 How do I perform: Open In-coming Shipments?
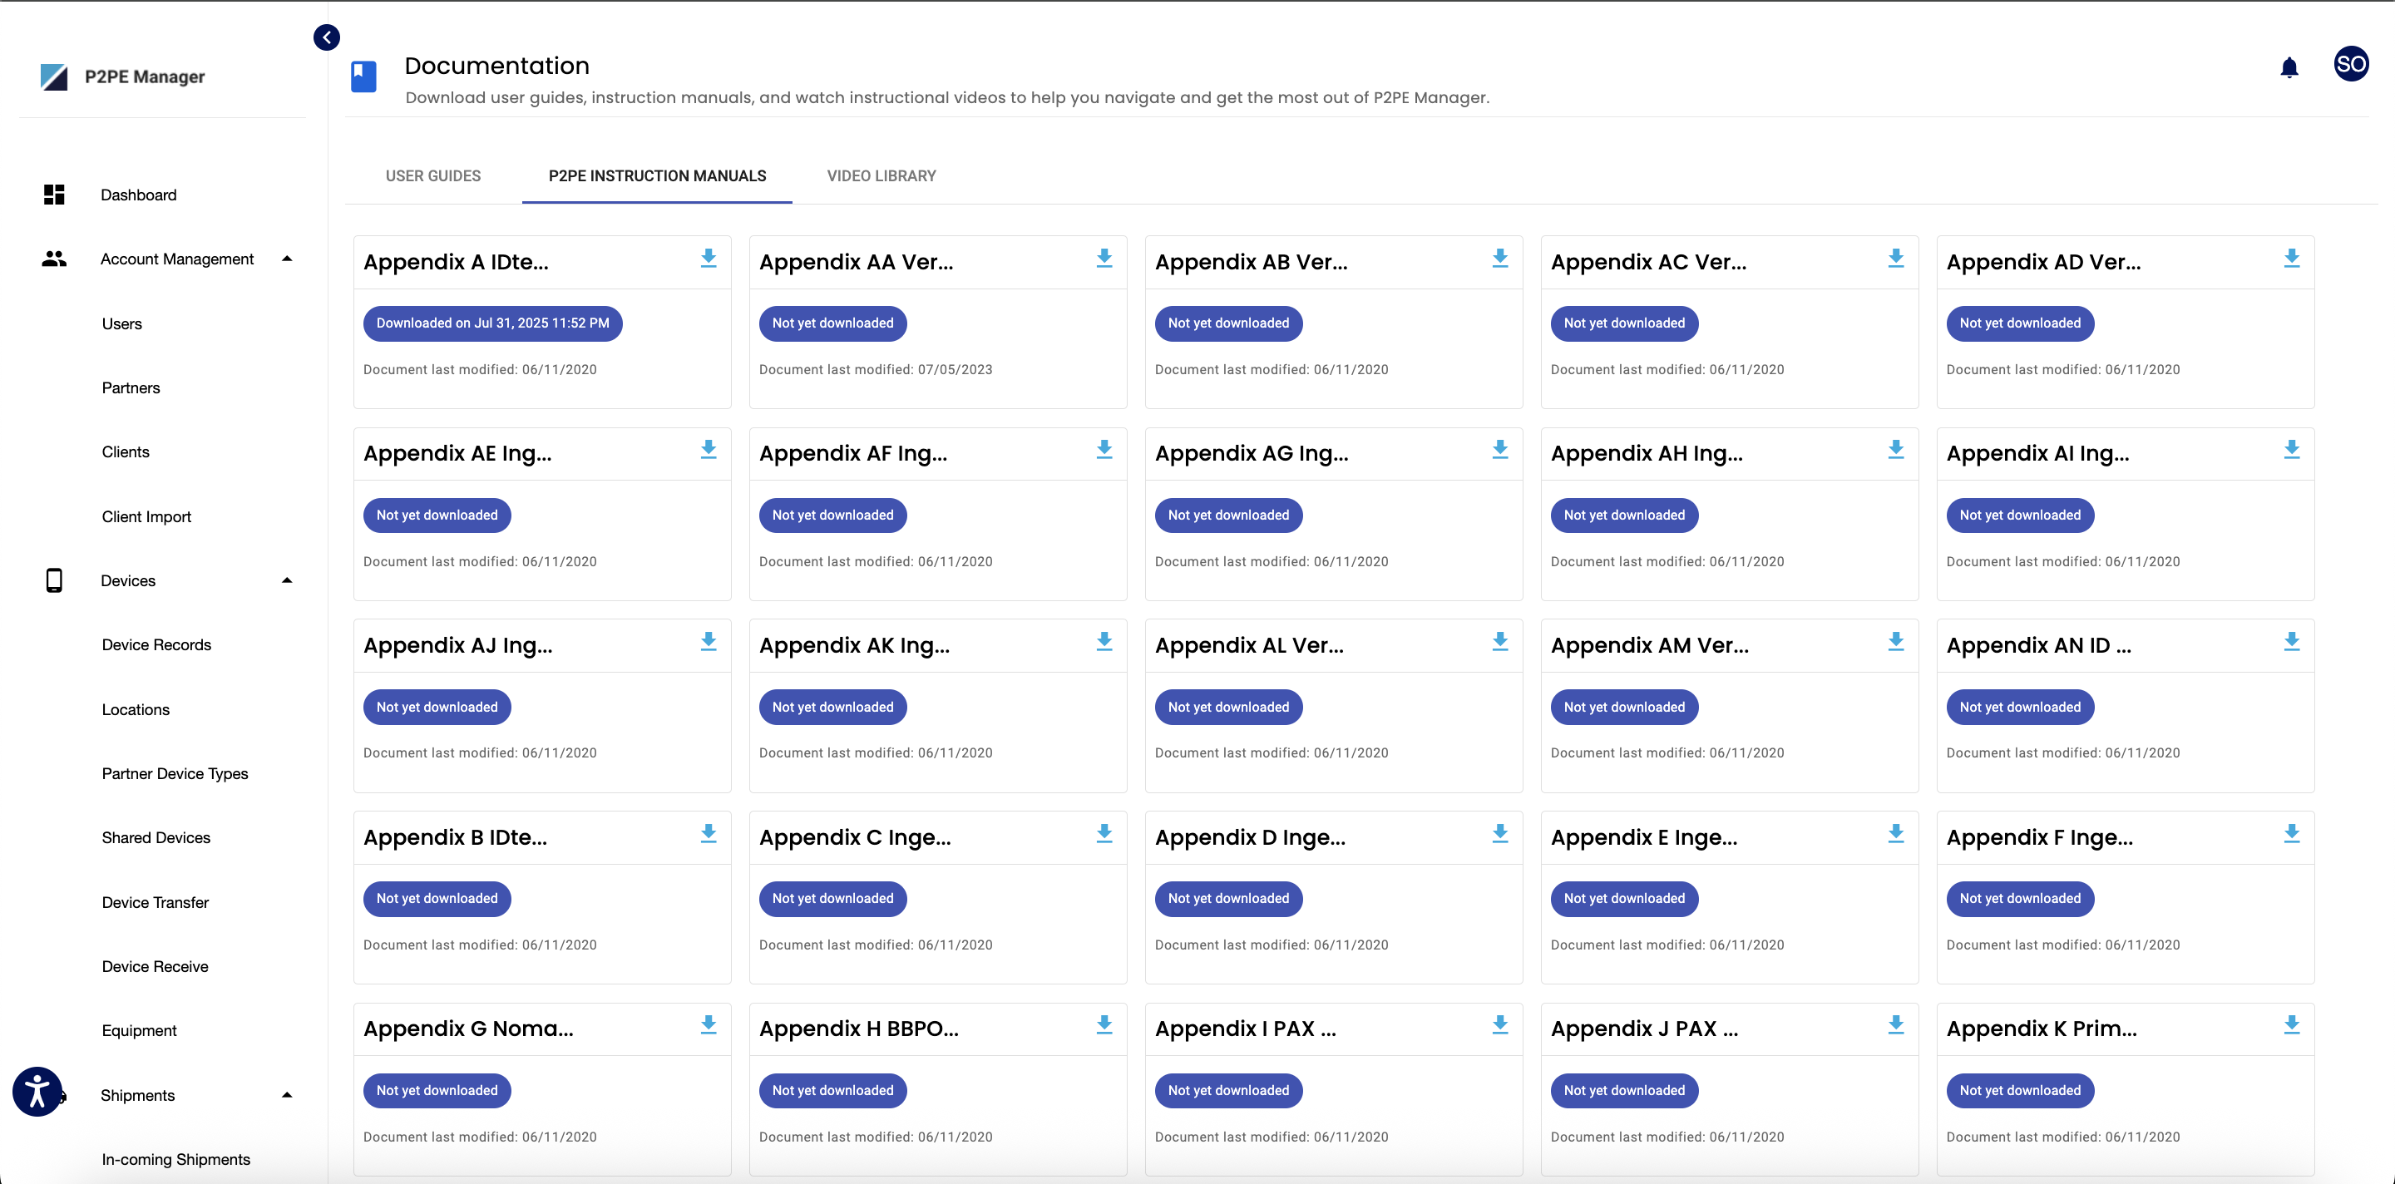pyautogui.click(x=175, y=1159)
